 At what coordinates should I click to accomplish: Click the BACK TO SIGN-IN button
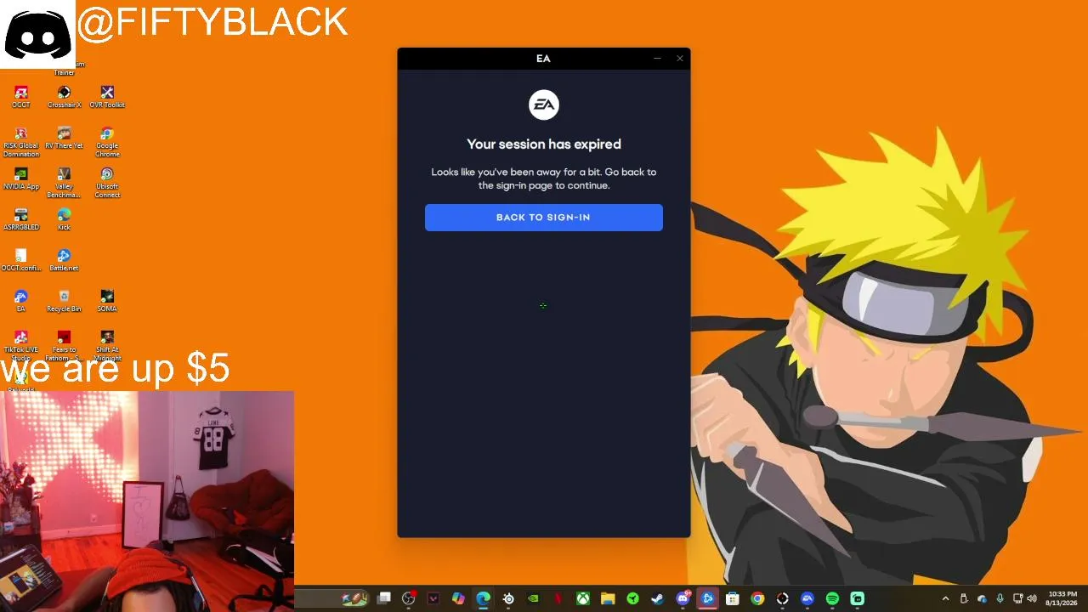click(x=544, y=218)
